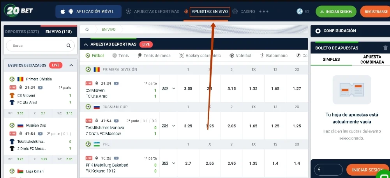Image resolution: width=390 pixels, height=178 pixels.
Task: Open Liga Omaní featured event in sidebar
Action: point(35,171)
